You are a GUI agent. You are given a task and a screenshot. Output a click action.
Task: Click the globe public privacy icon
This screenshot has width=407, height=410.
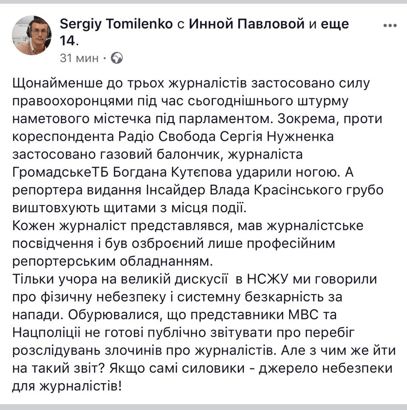[x=117, y=58]
